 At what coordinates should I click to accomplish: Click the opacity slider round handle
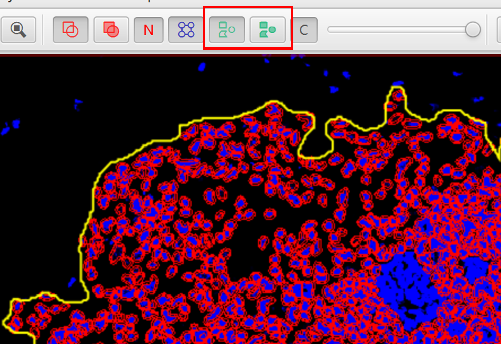[x=473, y=30]
